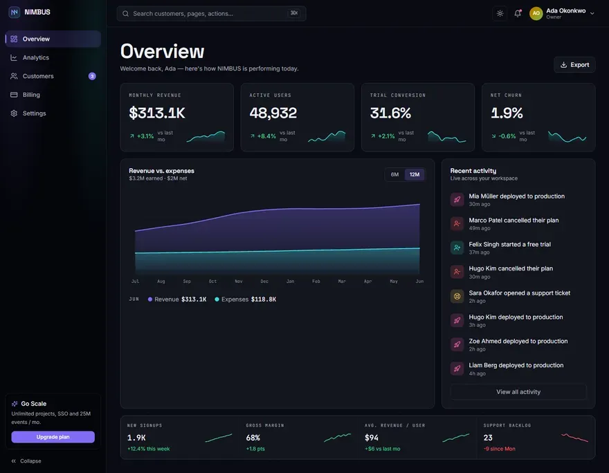Image resolution: width=609 pixels, height=473 pixels.
Task: Click the Avg. Revenue / User sparkline
Action: coord(456,438)
